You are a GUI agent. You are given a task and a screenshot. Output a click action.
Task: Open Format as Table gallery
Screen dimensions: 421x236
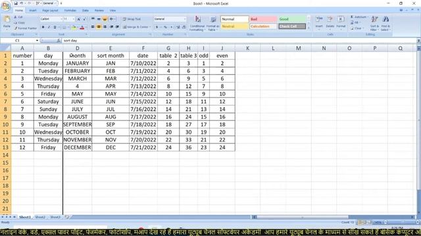(213, 24)
